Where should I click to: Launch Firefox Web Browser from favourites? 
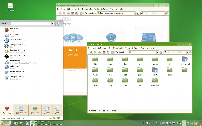click(x=12, y=30)
